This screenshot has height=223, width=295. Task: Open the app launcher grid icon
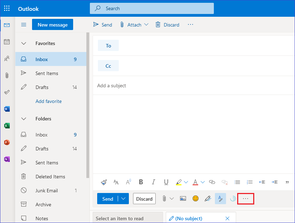coord(7,8)
